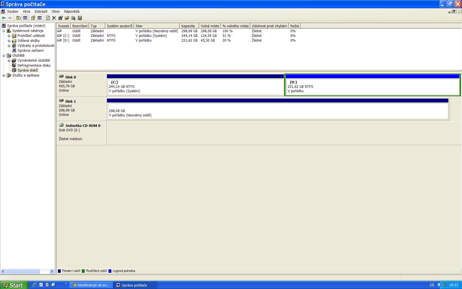Open the Nápověda menu

click(x=71, y=11)
